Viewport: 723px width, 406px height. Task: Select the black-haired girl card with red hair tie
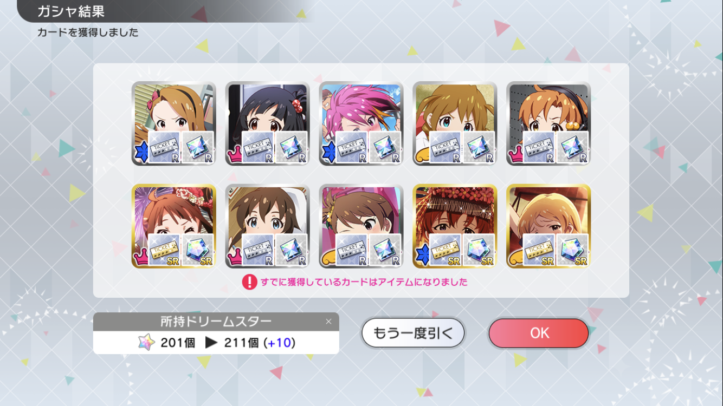[x=267, y=123]
